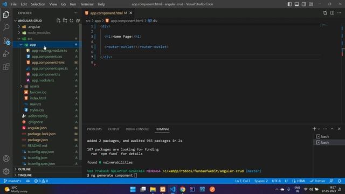The image size is (345, 194).
Task: Switch to the Problems tab
Action: point(94,129)
